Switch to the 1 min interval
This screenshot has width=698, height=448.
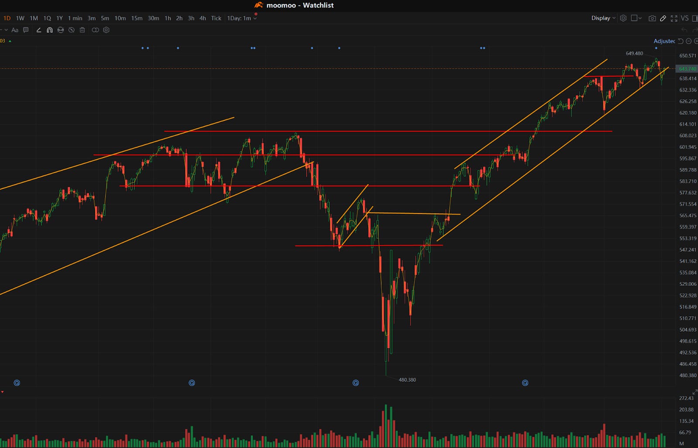(x=75, y=18)
